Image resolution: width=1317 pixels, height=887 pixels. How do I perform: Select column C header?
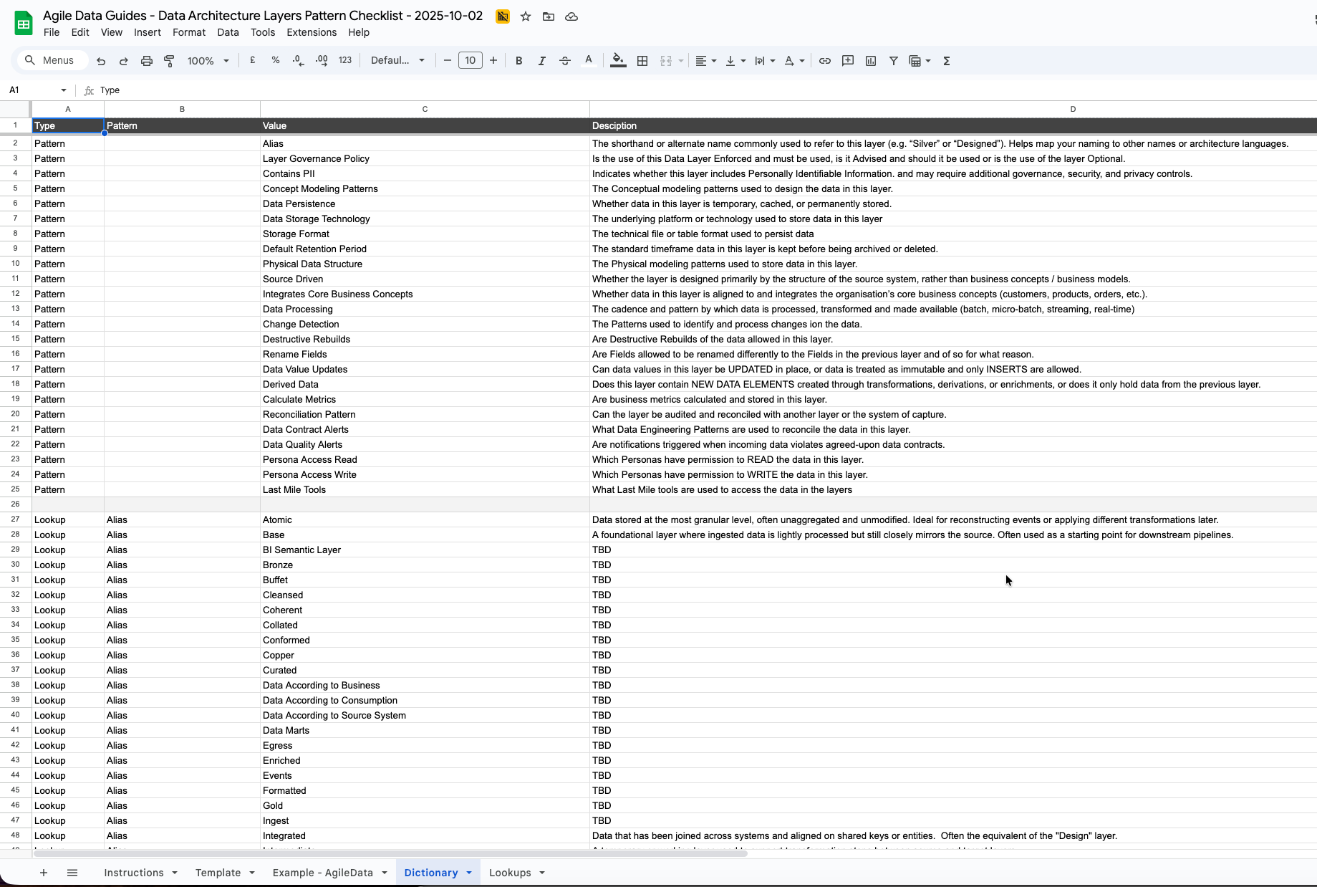(425, 109)
